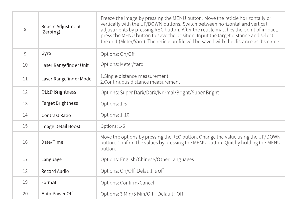The image size is (298, 211).
Task: Click the Contrast Ratio label
Action: point(56,115)
